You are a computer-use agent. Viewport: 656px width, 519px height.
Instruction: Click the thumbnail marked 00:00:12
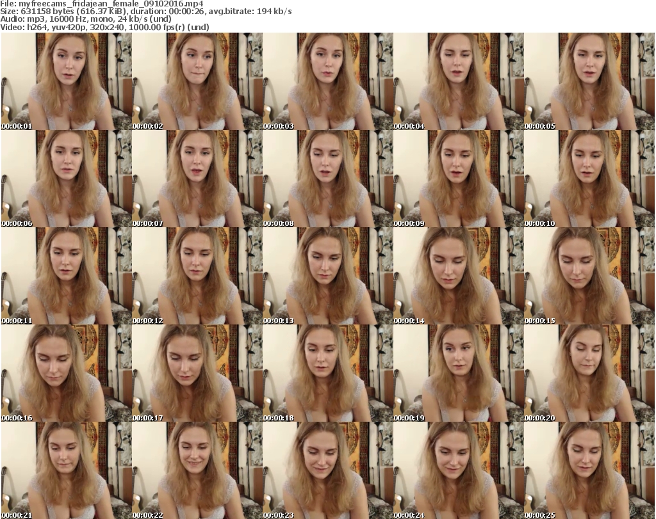coord(197,276)
